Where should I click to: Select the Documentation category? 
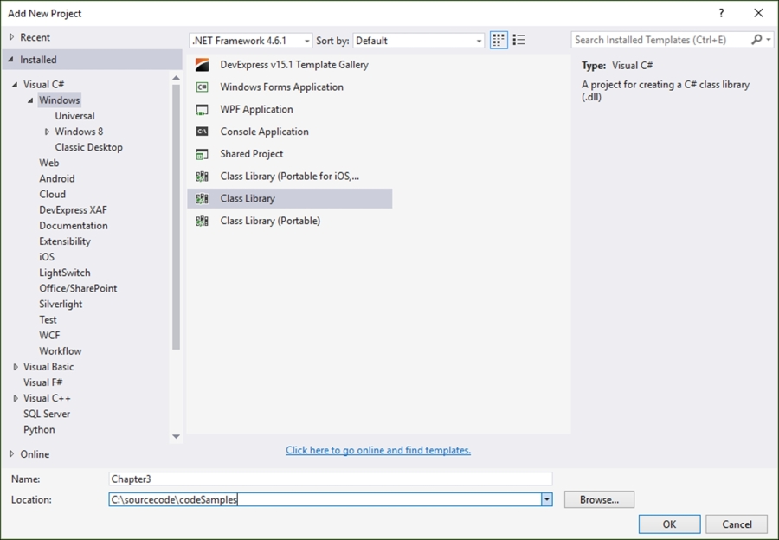coord(73,226)
